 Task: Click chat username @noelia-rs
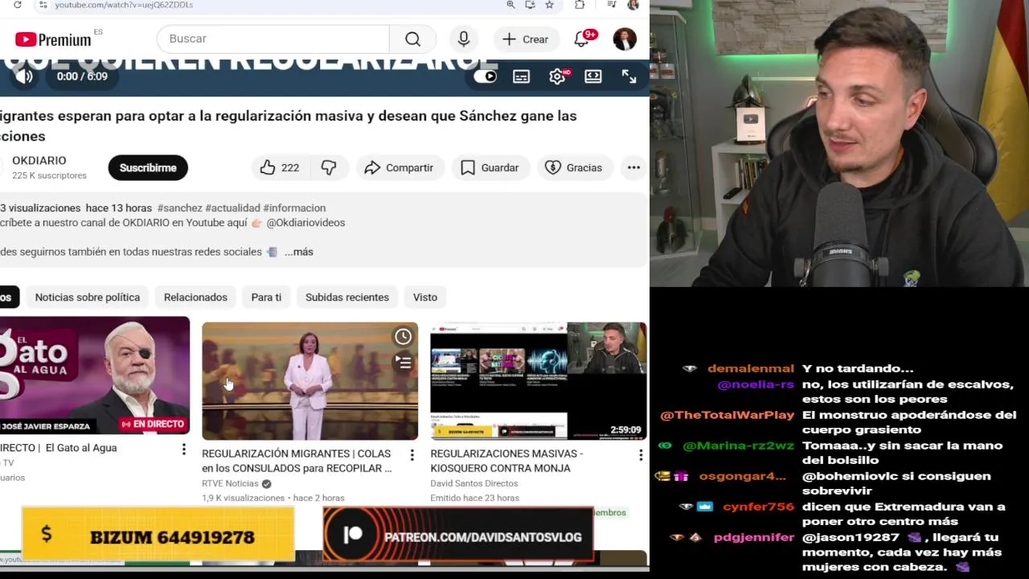(756, 384)
